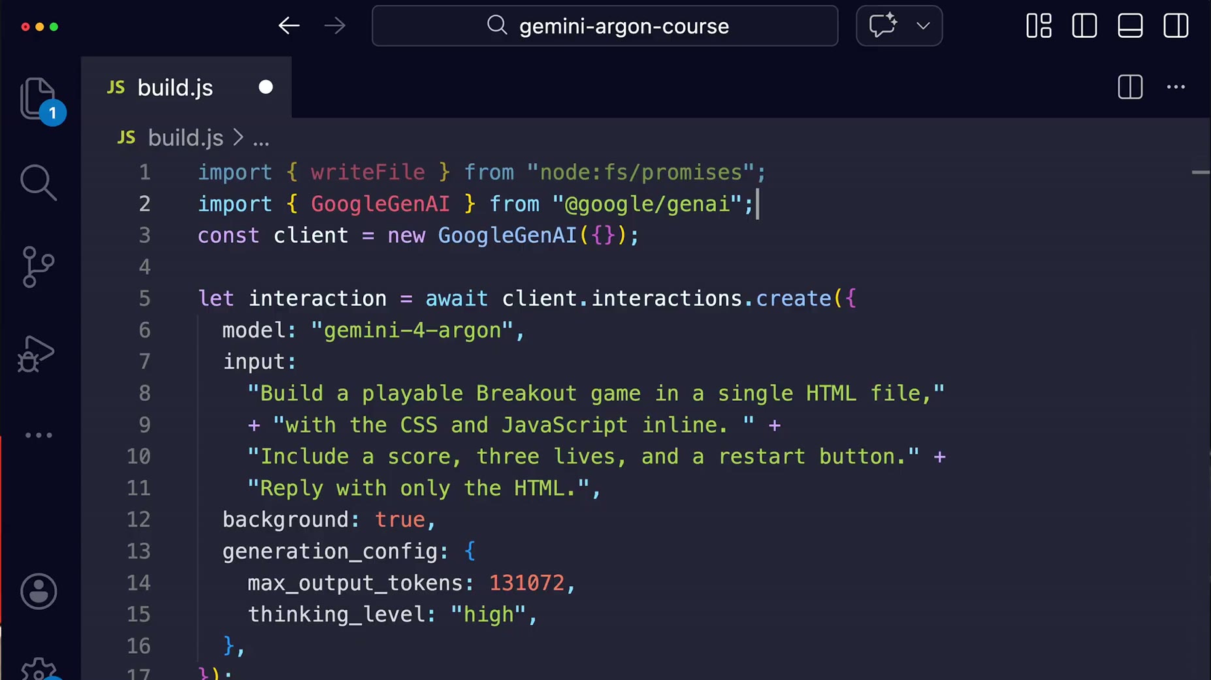Open the Run and Debug view
The height and width of the screenshot is (680, 1211).
37,353
